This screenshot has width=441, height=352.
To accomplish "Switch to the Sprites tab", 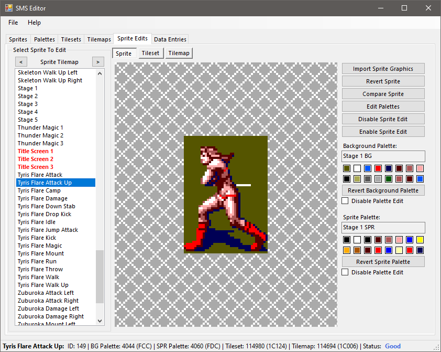I will [x=18, y=39].
